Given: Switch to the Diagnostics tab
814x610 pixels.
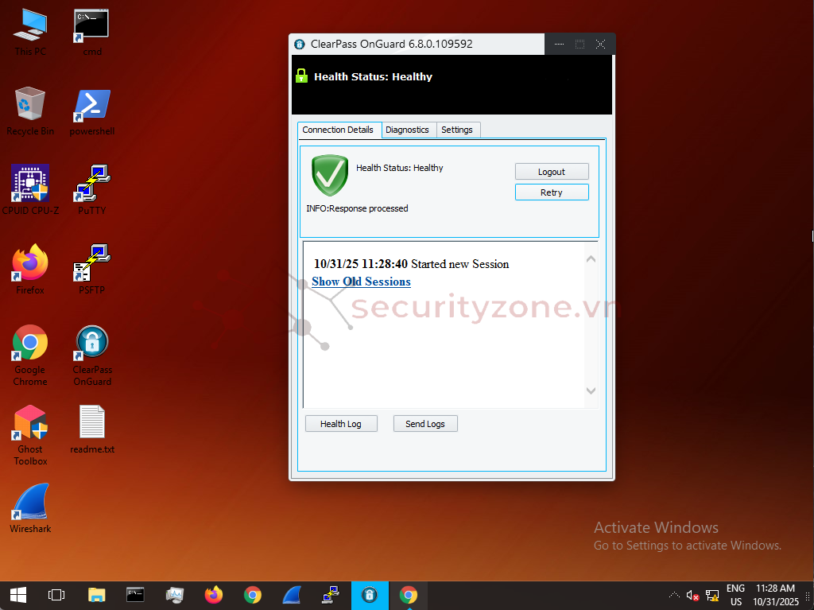Looking at the screenshot, I should (x=407, y=130).
